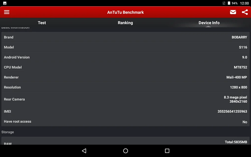
Task: Select the Resolution 1280 x 800 row
Action: [125, 87]
